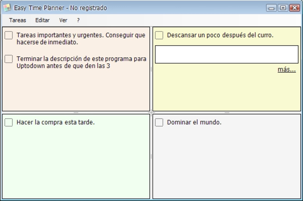Click the Easy Time Planner title bar icon
303x201 pixels.
click(x=7, y=8)
